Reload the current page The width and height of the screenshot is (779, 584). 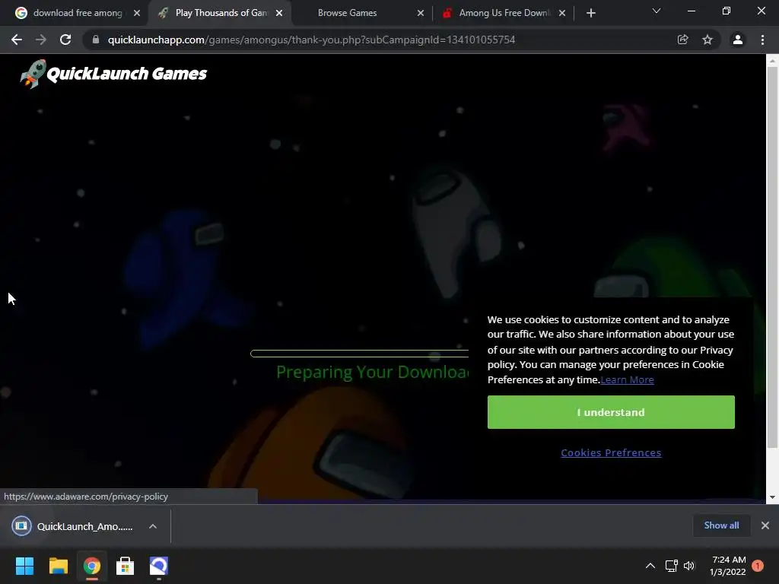65,40
